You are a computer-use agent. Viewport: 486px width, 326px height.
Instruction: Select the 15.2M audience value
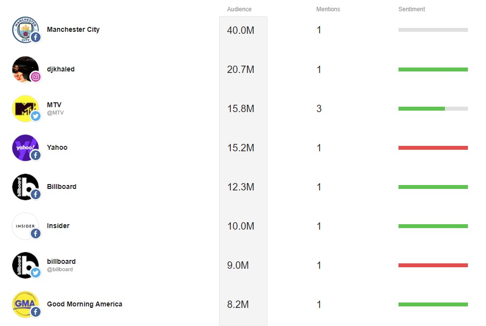pos(241,148)
